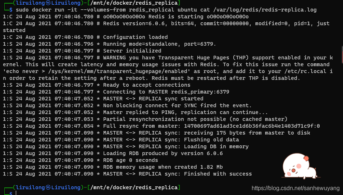The width and height of the screenshot is (343, 195).
Task: Click the "Full resync from master" ID line
Action: [211, 126]
